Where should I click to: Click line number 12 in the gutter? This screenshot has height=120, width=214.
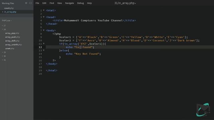tap(40, 47)
